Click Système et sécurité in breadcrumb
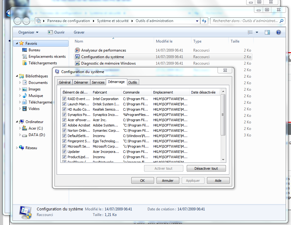 (113, 21)
